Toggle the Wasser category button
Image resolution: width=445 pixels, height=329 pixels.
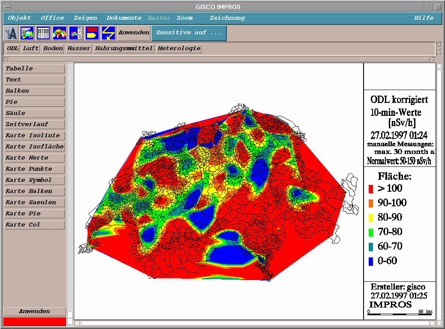coord(79,48)
